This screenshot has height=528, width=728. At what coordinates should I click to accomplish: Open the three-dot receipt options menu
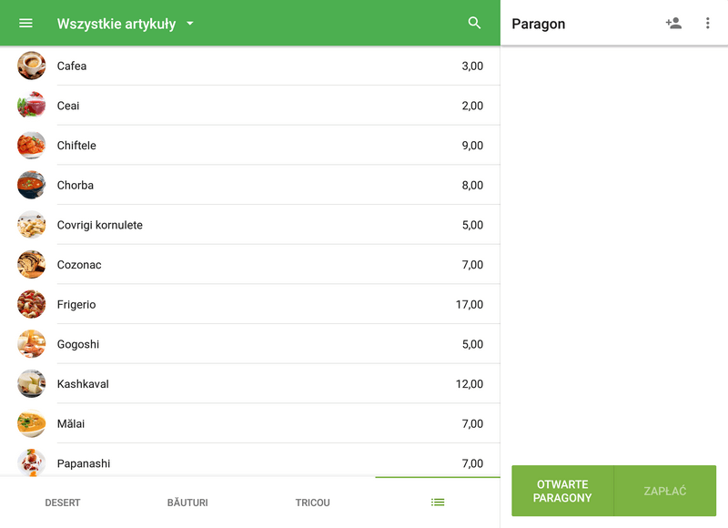pos(708,24)
